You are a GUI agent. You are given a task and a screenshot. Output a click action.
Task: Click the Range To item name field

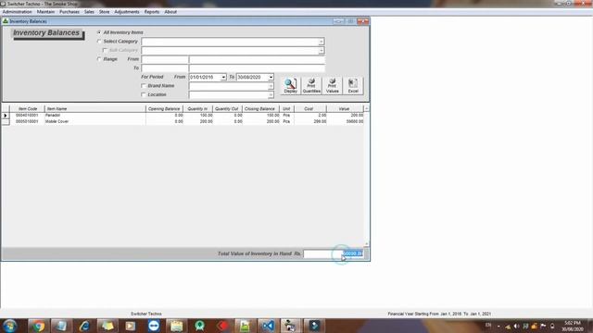pos(257,68)
